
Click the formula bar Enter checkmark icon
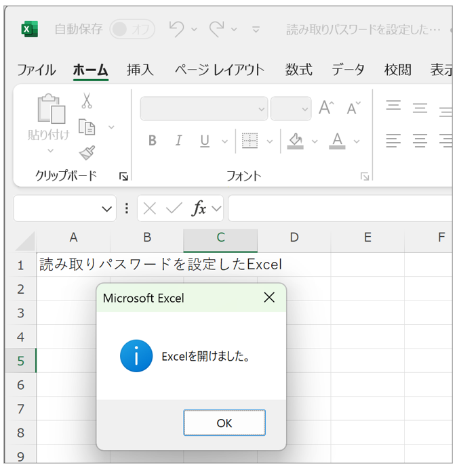coord(174,208)
